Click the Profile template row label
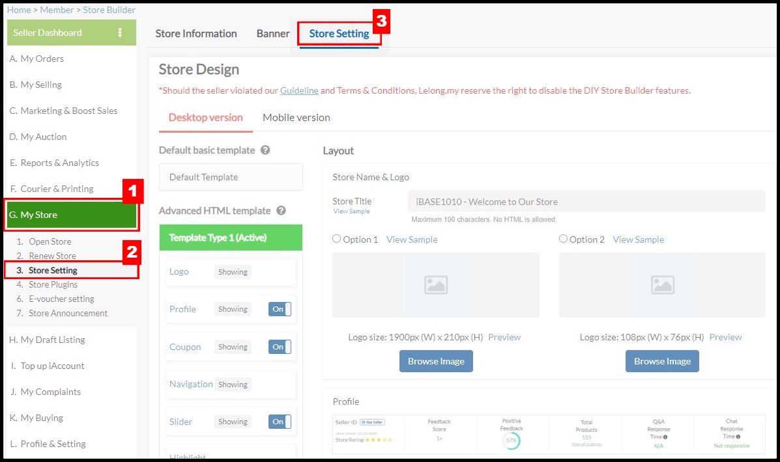This screenshot has width=780, height=462. (182, 309)
